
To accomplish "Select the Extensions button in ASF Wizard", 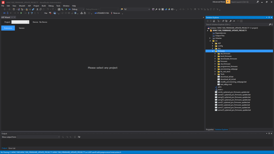I will [x=8, y=28].
